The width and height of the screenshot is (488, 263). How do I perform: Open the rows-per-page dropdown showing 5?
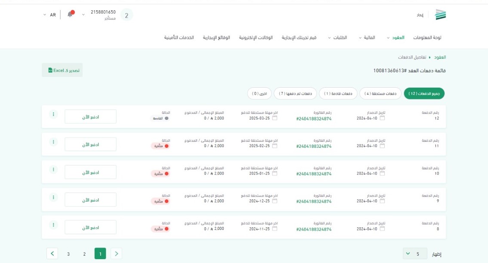(415, 254)
